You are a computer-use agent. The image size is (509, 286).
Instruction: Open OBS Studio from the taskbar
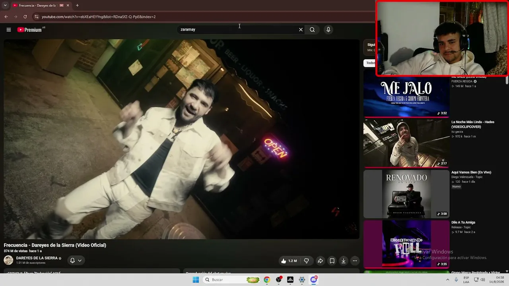(x=279, y=280)
